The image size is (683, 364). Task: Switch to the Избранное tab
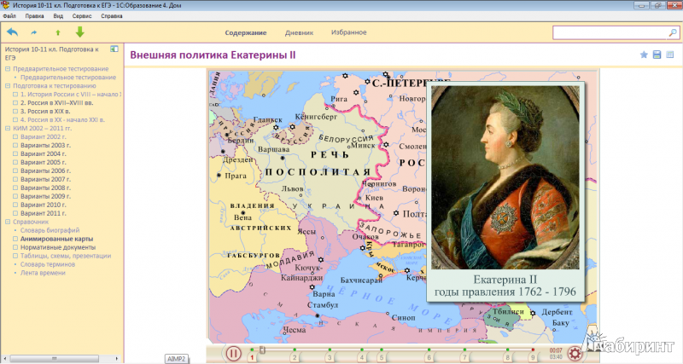(349, 32)
